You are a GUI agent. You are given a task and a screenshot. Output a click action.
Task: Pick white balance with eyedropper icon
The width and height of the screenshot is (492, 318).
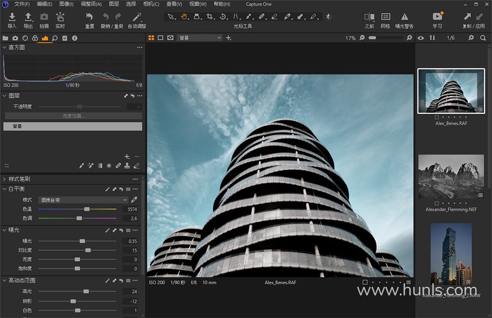(134, 200)
